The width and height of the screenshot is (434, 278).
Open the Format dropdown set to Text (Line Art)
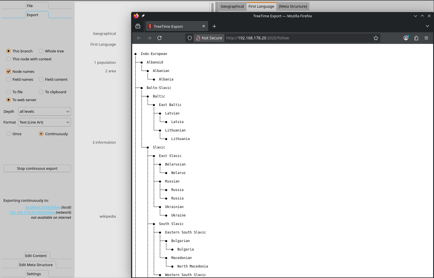[45, 122]
